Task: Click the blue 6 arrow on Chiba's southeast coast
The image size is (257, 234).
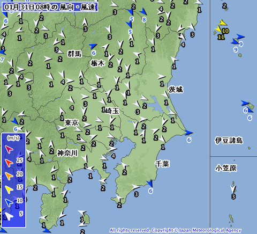Action: (x=150, y=184)
